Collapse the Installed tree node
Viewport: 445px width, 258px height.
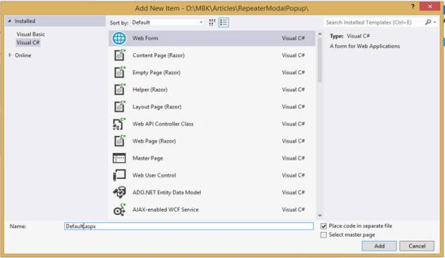pyautogui.click(x=10, y=21)
